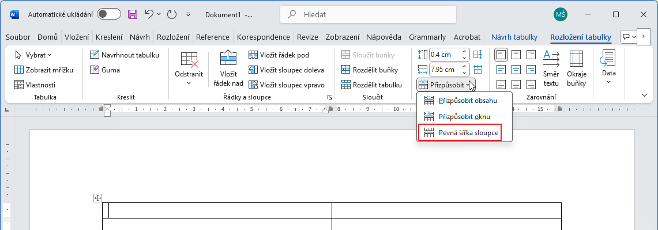Distribute rows evenly icon
This screenshot has height=230, width=658.
477,55
